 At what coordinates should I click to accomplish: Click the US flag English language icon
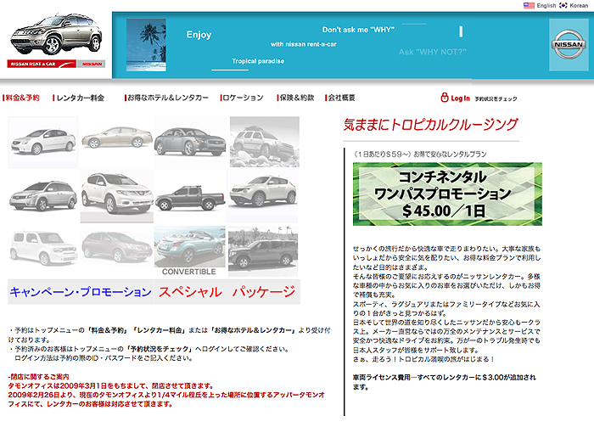[529, 5]
